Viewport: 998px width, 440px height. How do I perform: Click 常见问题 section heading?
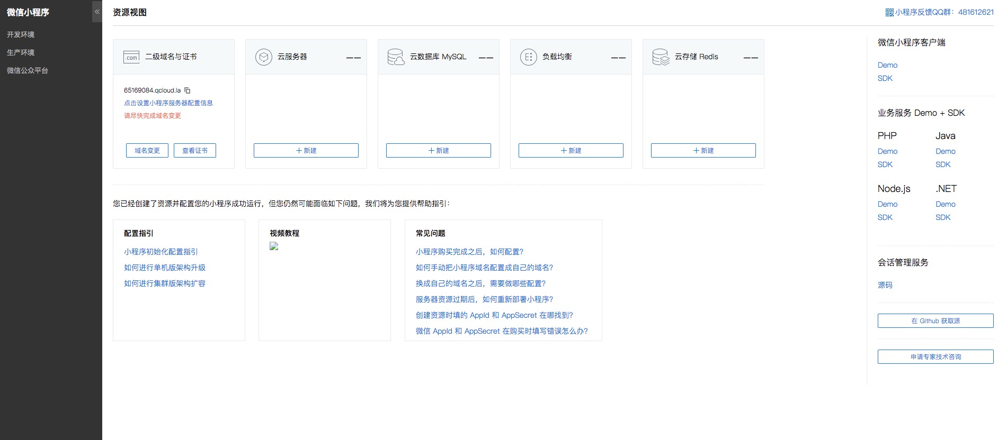pos(431,233)
